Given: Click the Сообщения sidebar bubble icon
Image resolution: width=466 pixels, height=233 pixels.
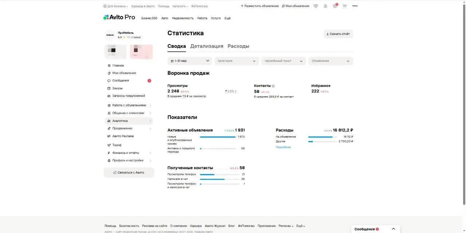Looking at the screenshot, I should [x=109, y=81].
